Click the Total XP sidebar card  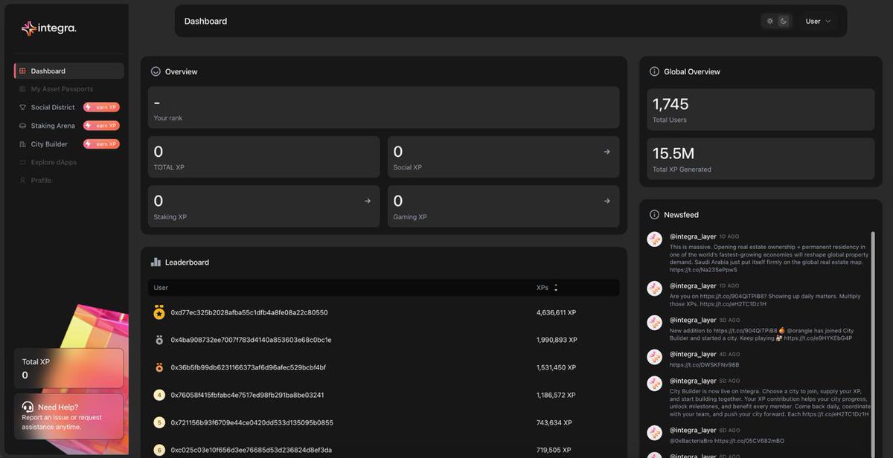click(68, 368)
